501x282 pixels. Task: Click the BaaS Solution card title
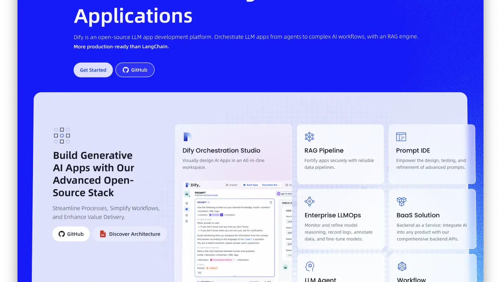pos(418,215)
